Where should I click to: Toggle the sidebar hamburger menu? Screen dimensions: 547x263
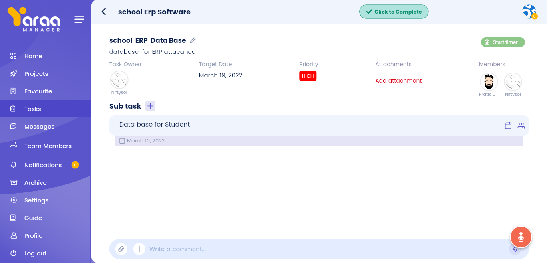tap(79, 19)
